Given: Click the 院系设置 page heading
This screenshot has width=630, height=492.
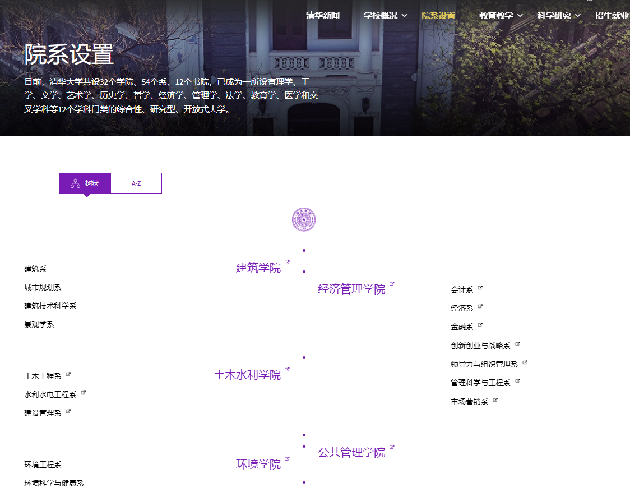Looking at the screenshot, I should [69, 54].
